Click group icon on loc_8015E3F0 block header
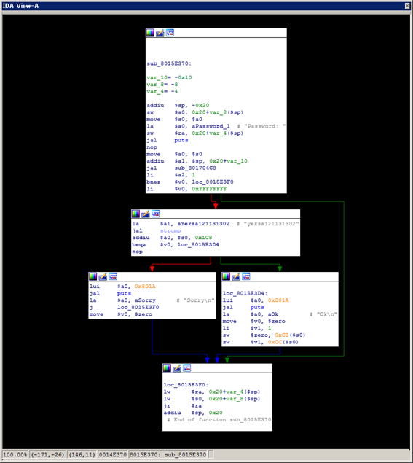The image size is (413, 463). coord(187,368)
